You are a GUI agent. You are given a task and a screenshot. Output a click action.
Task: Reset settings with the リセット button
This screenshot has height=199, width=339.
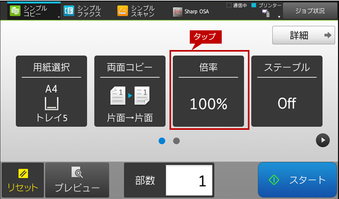[23, 180]
